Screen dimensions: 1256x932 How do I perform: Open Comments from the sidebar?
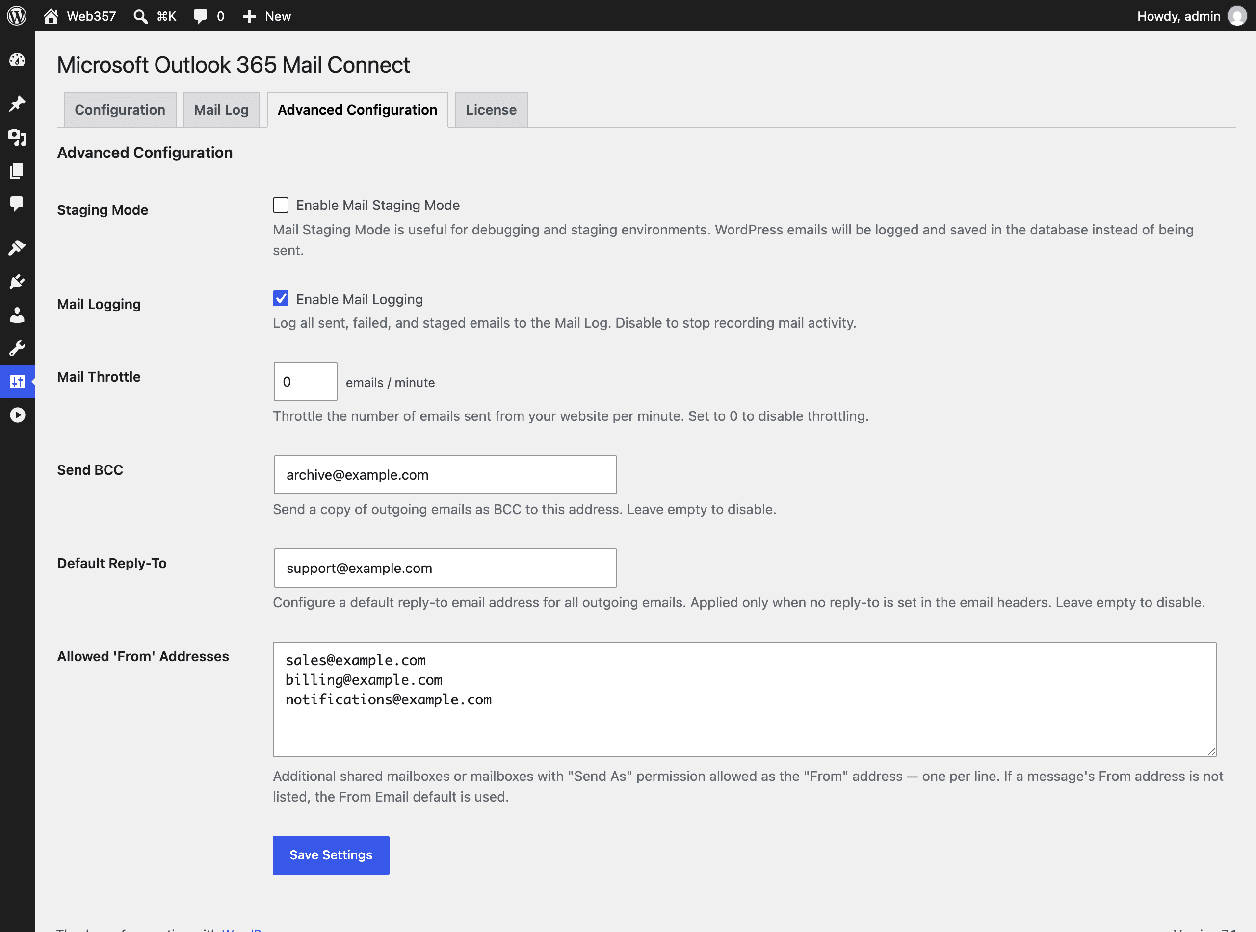pyautogui.click(x=17, y=204)
